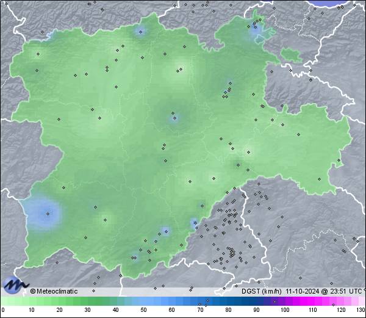Click the 100 value on the scale
The image size is (366, 318).
pyautogui.click(x=285, y=310)
